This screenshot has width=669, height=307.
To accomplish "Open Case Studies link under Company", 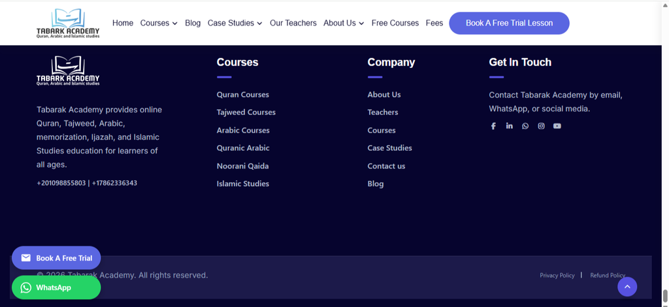I will click(x=389, y=148).
